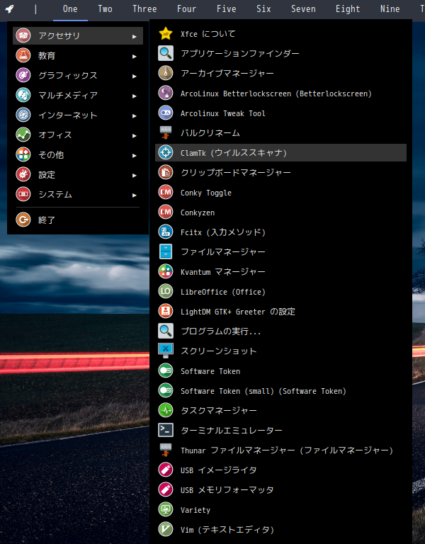The image size is (425, 544).
Task: Switch to workspace Two
Action: (105, 9)
